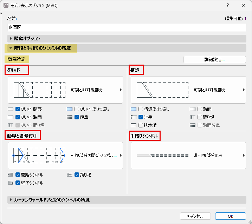Click the 踏面 icon in 構造 section
This screenshot has height=224, width=252.
pyautogui.click(x=193, y=109)
